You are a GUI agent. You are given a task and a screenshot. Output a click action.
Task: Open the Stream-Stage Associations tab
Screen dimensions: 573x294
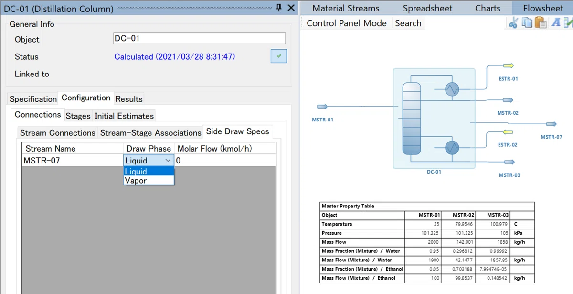point(151,133)
